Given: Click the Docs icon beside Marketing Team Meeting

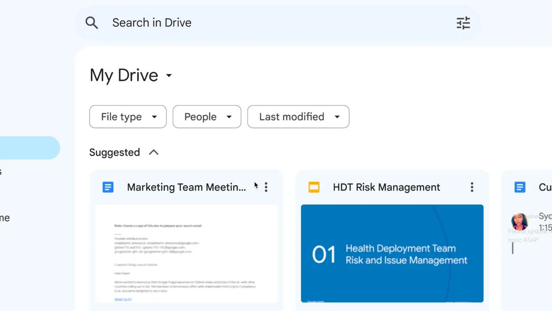Looking at the screenshot, I should [x=108, y=187].
